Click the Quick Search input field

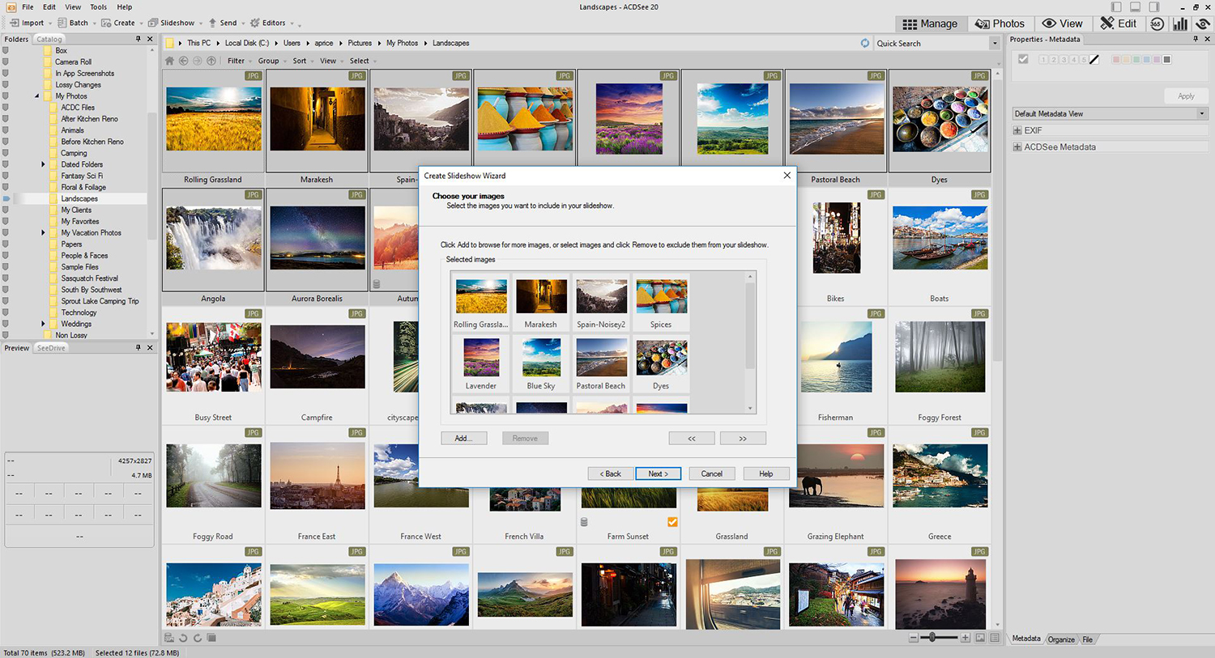pos(931,44)
